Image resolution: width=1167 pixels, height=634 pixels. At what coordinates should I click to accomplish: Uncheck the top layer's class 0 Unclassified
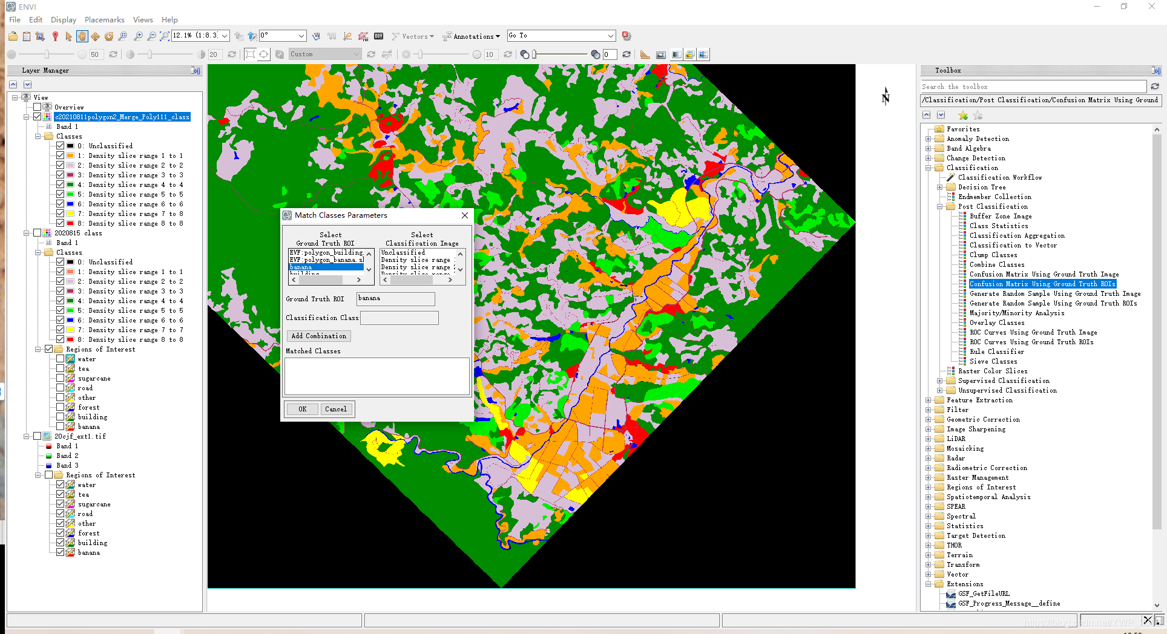click(60, 146)
